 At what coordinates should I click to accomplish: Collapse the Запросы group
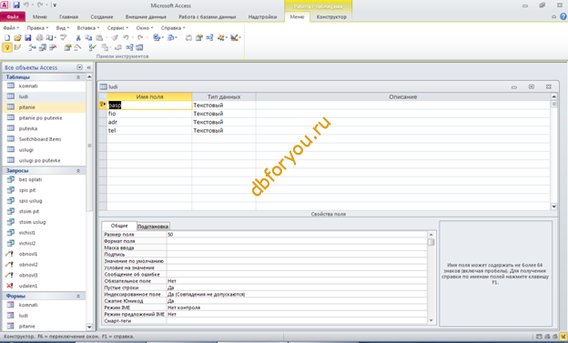click(x=78, y=171)
